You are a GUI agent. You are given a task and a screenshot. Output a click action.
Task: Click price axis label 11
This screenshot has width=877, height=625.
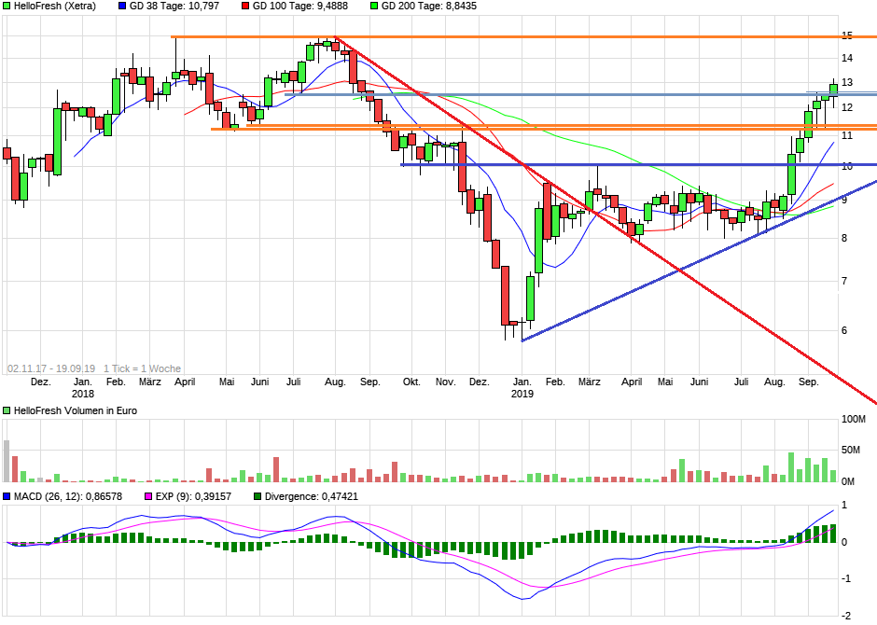(x=847, y=135)
